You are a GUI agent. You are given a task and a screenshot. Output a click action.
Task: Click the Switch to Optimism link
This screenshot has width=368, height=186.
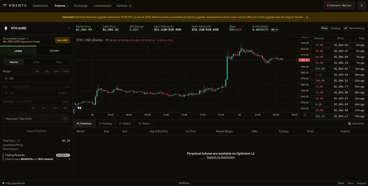(220, 157)
